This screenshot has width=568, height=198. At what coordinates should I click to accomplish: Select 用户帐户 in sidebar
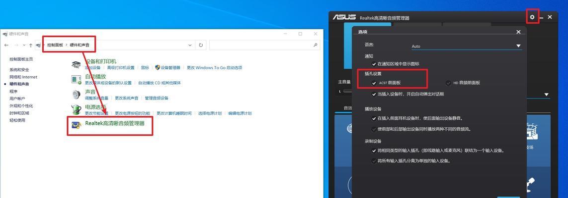(x=17, y=99)
